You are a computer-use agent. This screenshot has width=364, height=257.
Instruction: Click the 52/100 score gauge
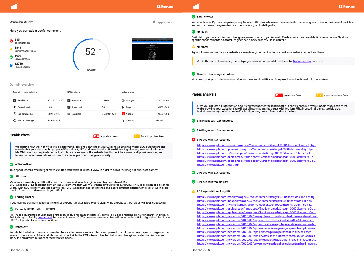click(91, 55)
